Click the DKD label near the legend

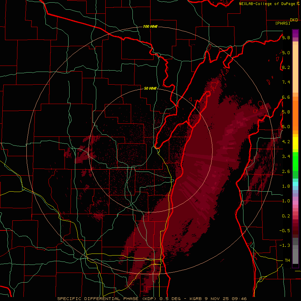(294, 20)
